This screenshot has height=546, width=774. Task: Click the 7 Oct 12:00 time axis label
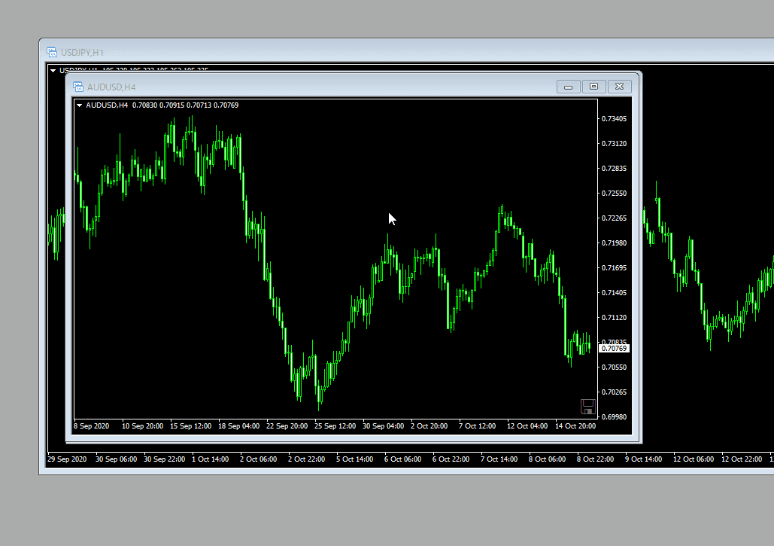click(478, 426)
